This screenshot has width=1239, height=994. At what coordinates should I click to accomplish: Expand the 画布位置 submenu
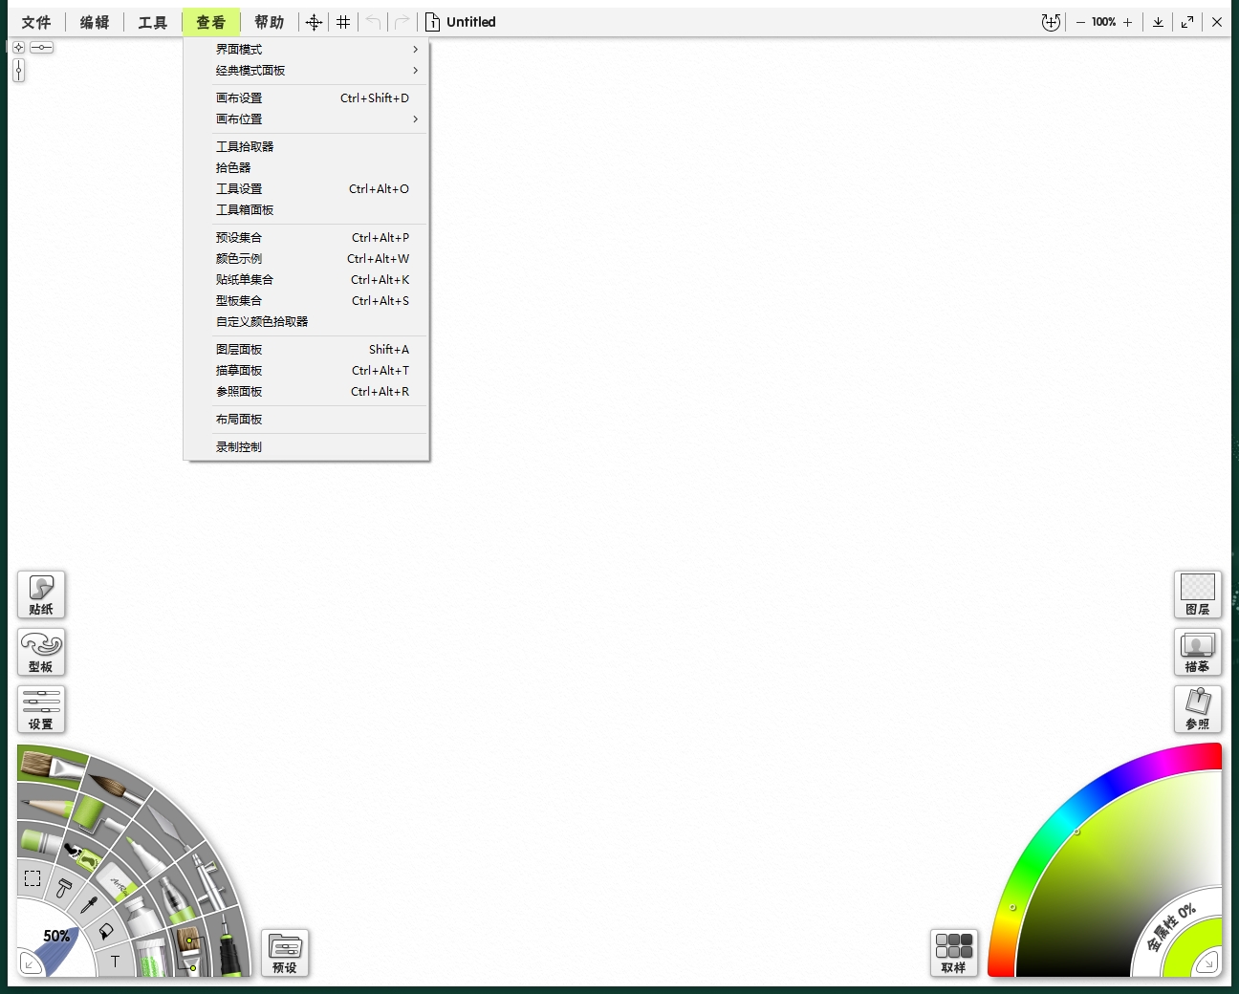[307, 119]
